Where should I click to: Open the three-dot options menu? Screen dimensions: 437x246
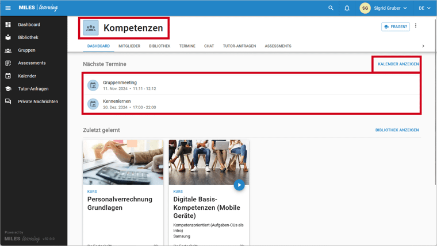point(416,26)
